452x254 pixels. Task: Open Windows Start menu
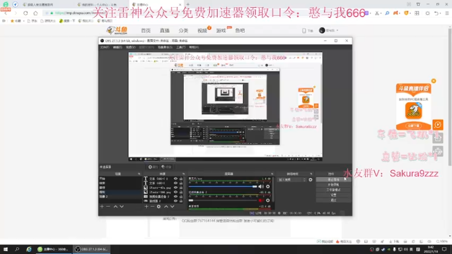6,249
